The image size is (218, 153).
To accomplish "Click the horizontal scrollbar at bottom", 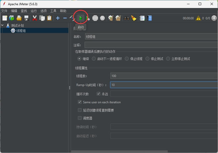I will click(x=119, y=151).
